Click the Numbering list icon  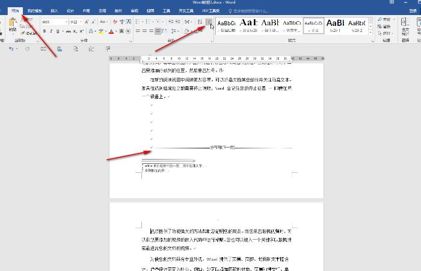click(148, 22)
